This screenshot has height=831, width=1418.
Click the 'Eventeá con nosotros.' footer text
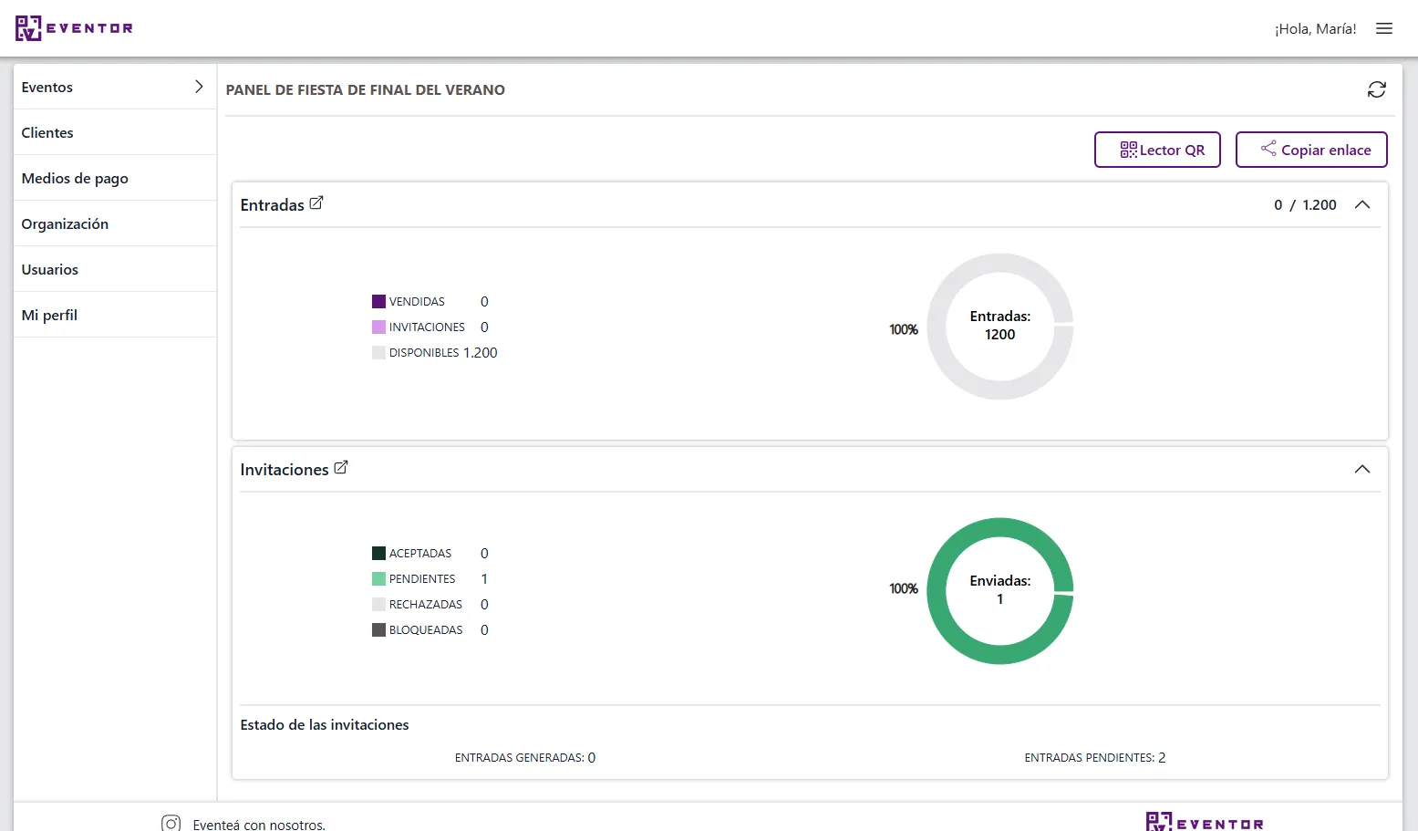tap(259, 824)
